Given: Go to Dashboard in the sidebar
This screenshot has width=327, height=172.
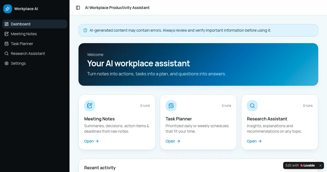Looking at the screenshot, I should 35,24.
